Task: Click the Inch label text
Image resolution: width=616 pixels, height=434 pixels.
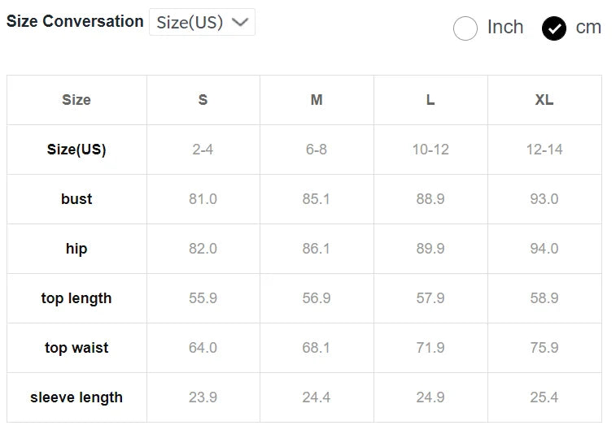Action: pos(505,27)
